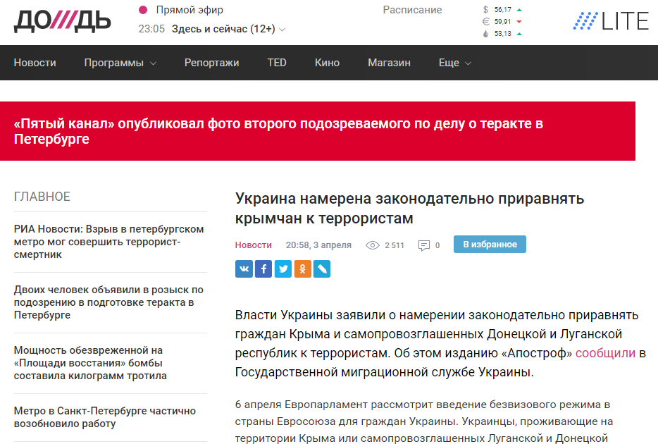The width and height of the screenshot is (658, 444).
Task: Click the pink Новости category link under the headline
Action: [x=253, y=245]
